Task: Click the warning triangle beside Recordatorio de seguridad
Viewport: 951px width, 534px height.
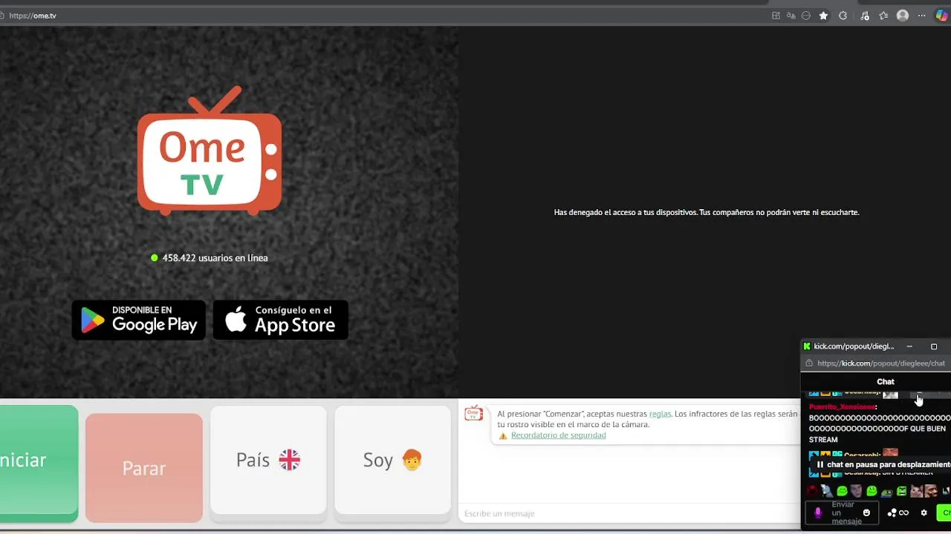Action: click(x=503, y=435)
